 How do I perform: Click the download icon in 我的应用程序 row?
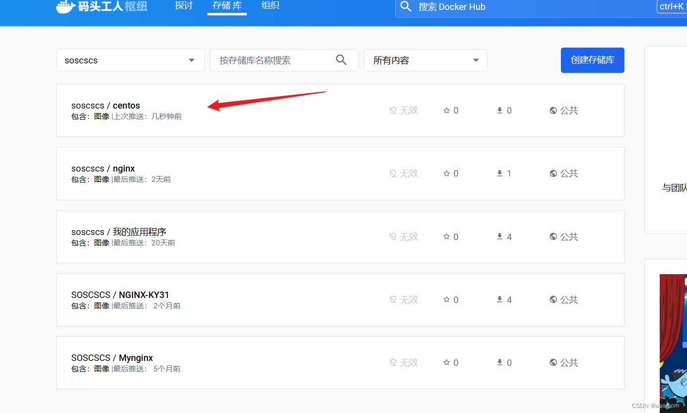tap(500, 236)
